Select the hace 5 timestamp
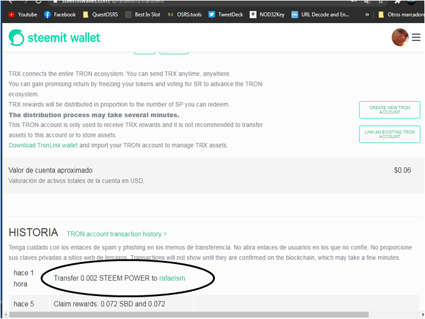The width and height of the screenshot is (425, 319). (x=24, y=304)
